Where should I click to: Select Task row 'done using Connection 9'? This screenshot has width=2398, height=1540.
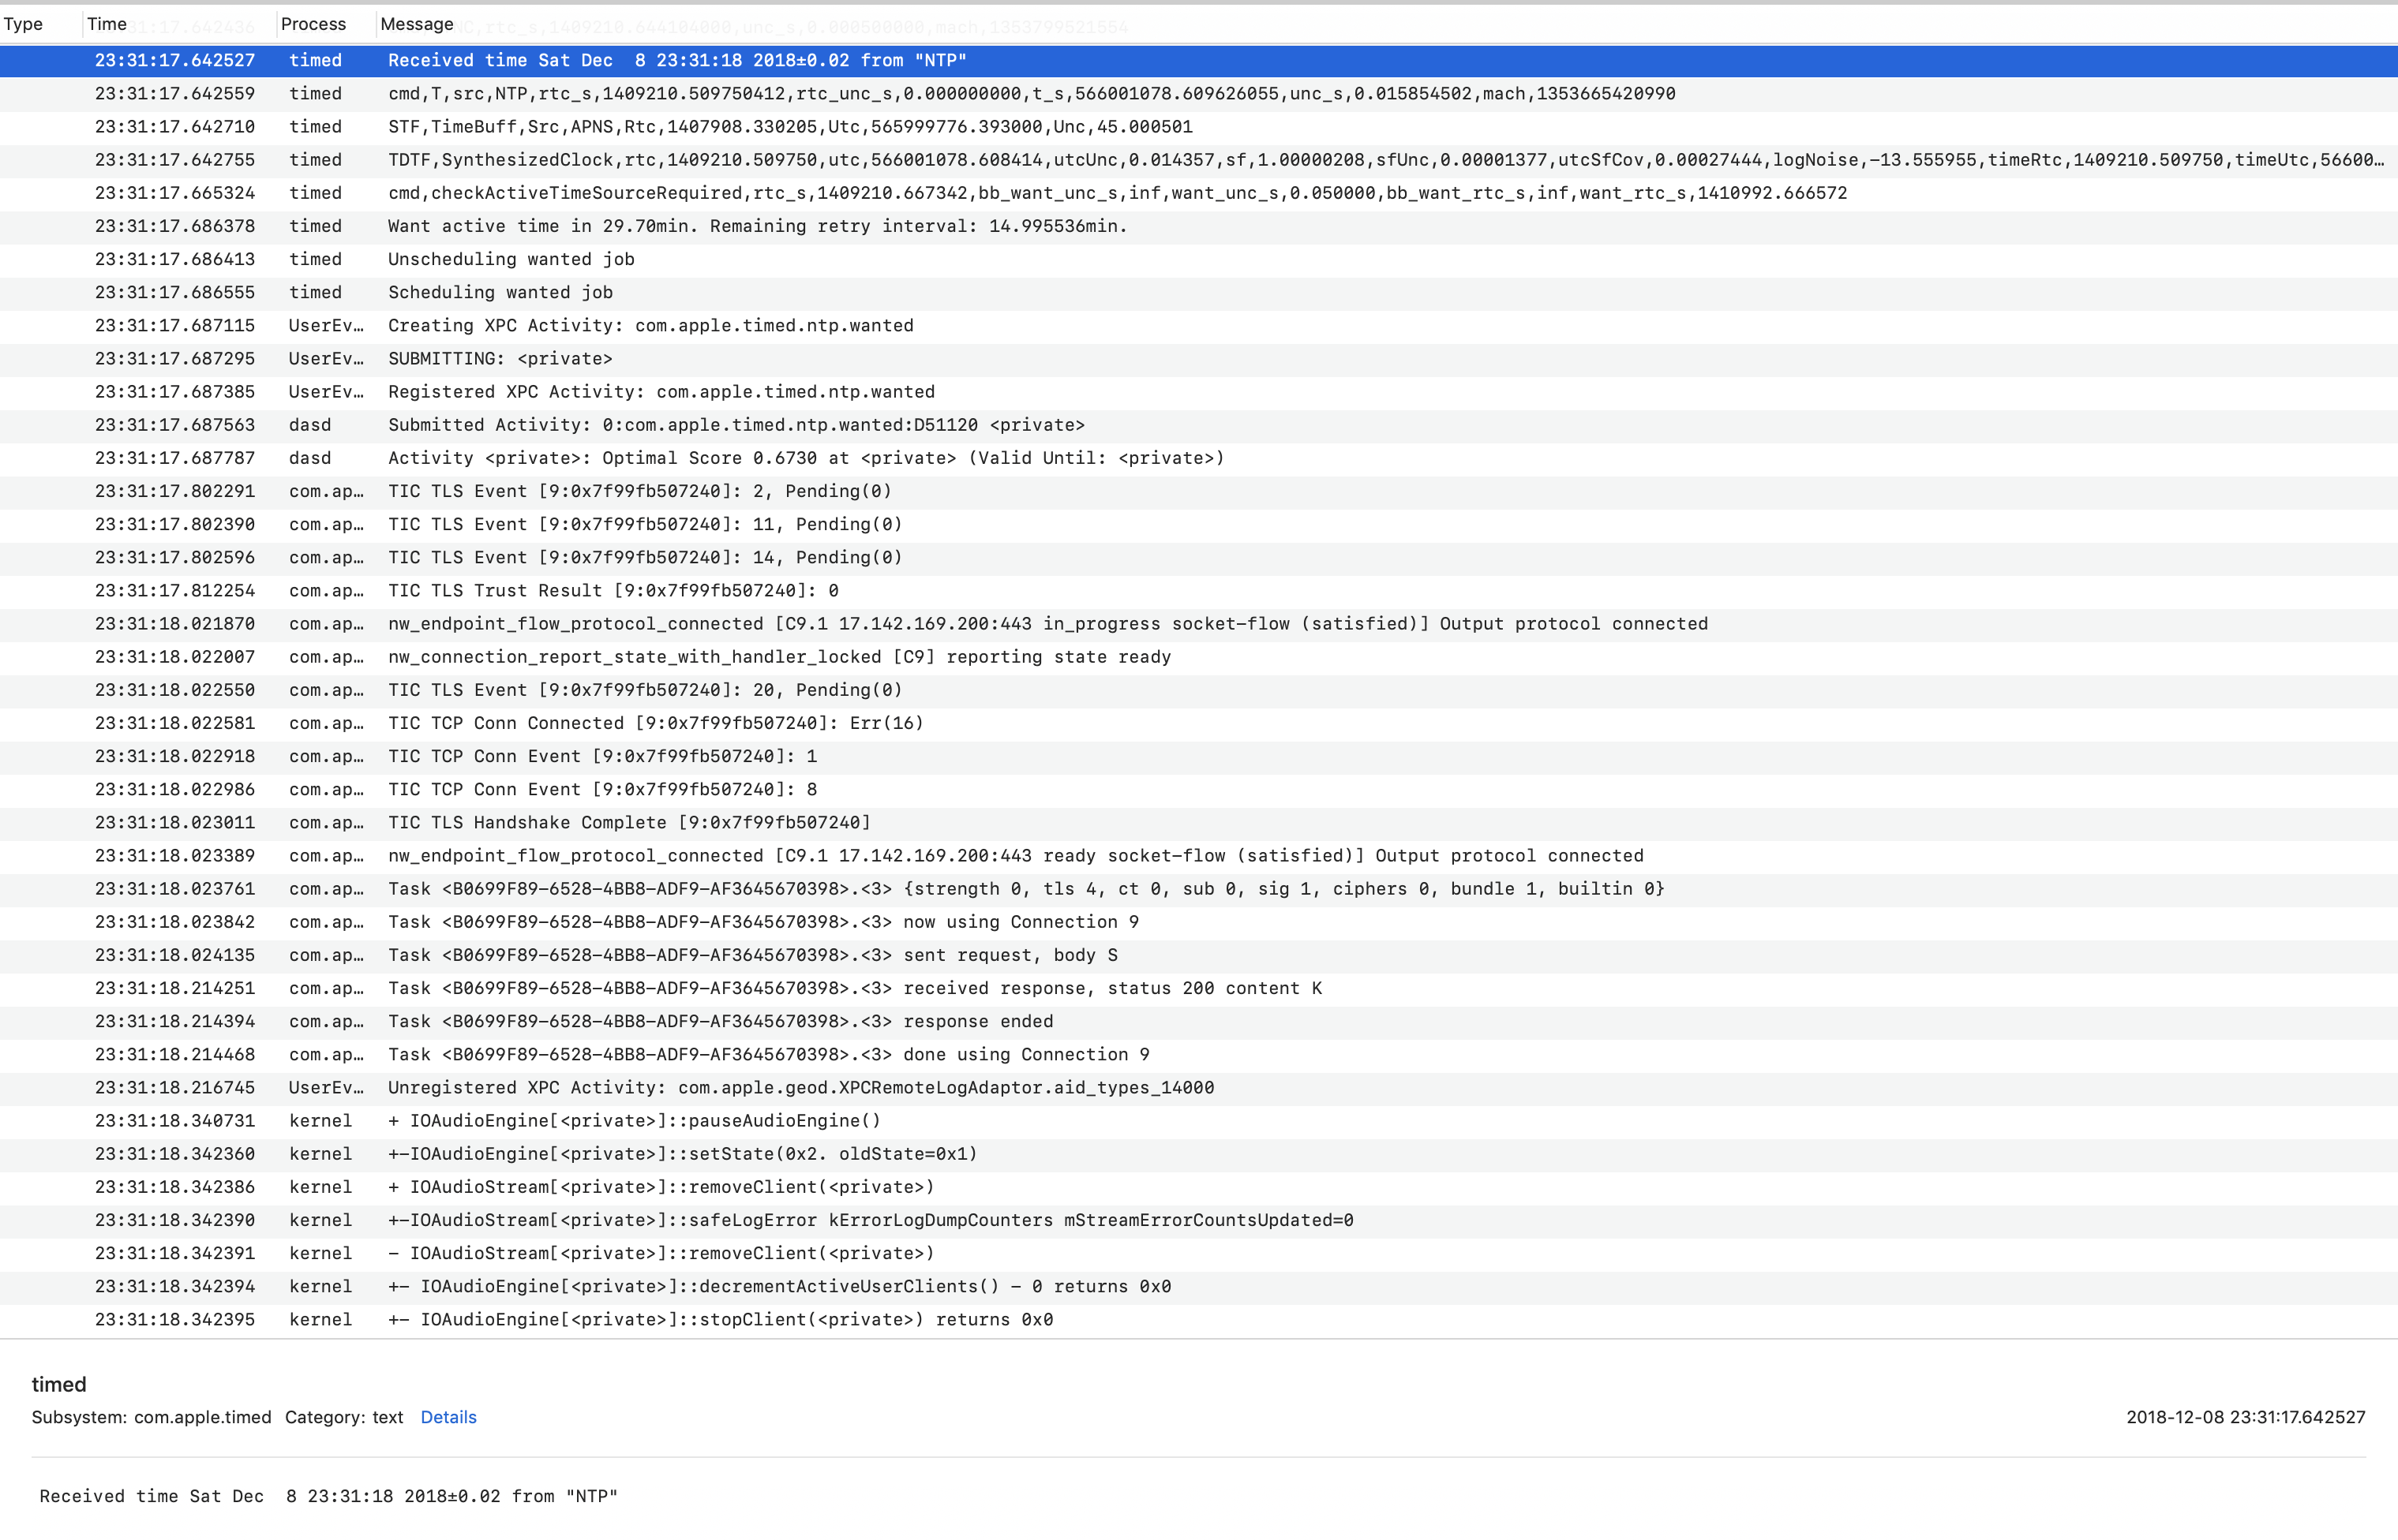coord(1198,1054)
